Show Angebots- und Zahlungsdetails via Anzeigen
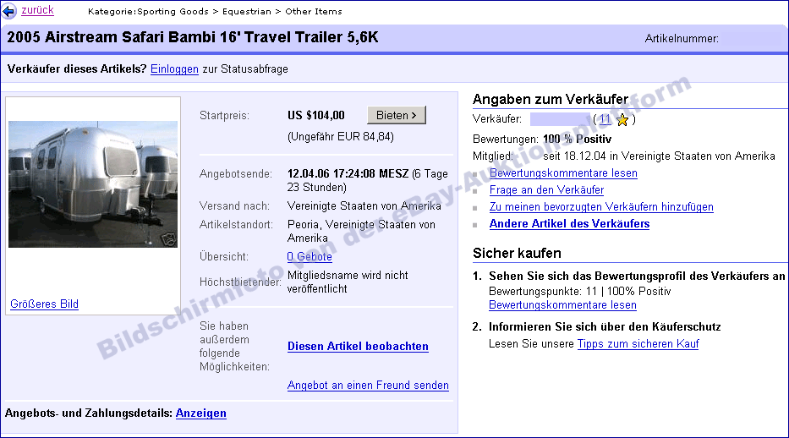 [200, 413]
